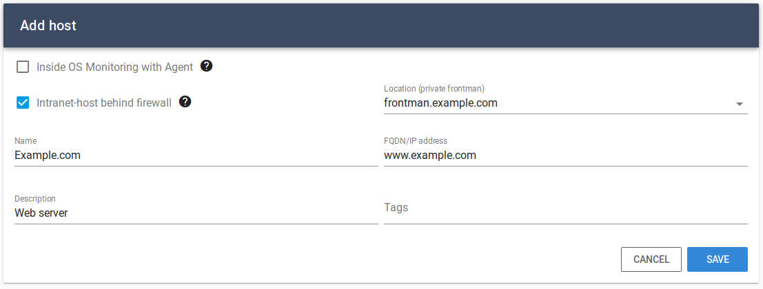
Task: Click the 'Inside OS Monitoring with Agent' label text
Action: tap(115, 67)
